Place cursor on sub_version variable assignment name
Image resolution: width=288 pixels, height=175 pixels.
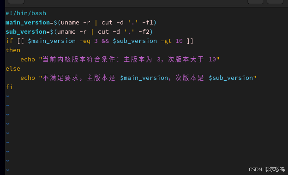point(26,31)
